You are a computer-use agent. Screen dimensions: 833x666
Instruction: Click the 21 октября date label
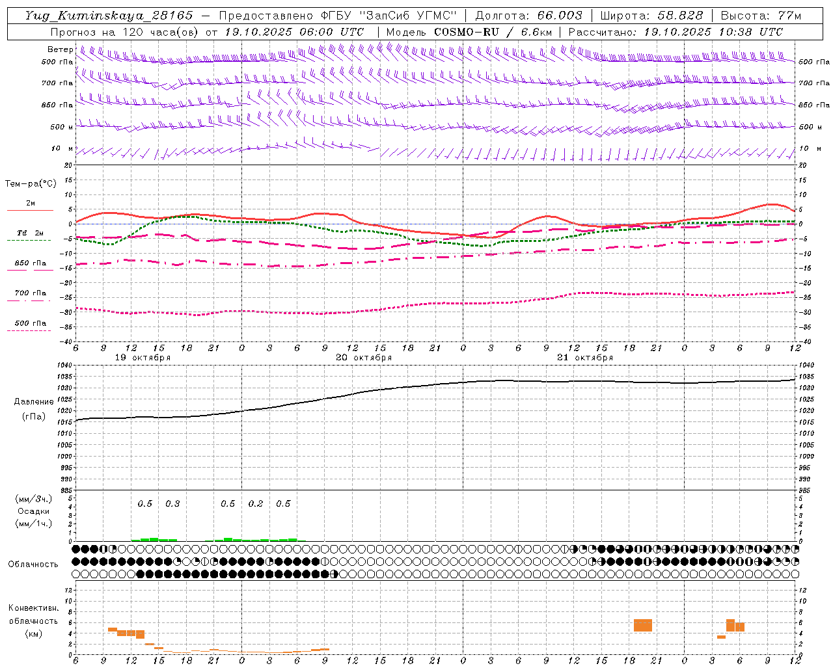click(585, 358)
